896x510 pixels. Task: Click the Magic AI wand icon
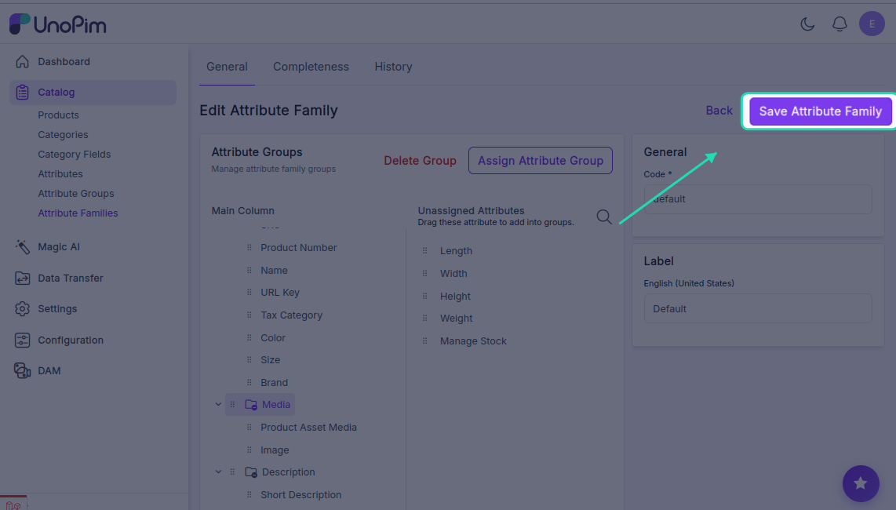pos(22,247)
